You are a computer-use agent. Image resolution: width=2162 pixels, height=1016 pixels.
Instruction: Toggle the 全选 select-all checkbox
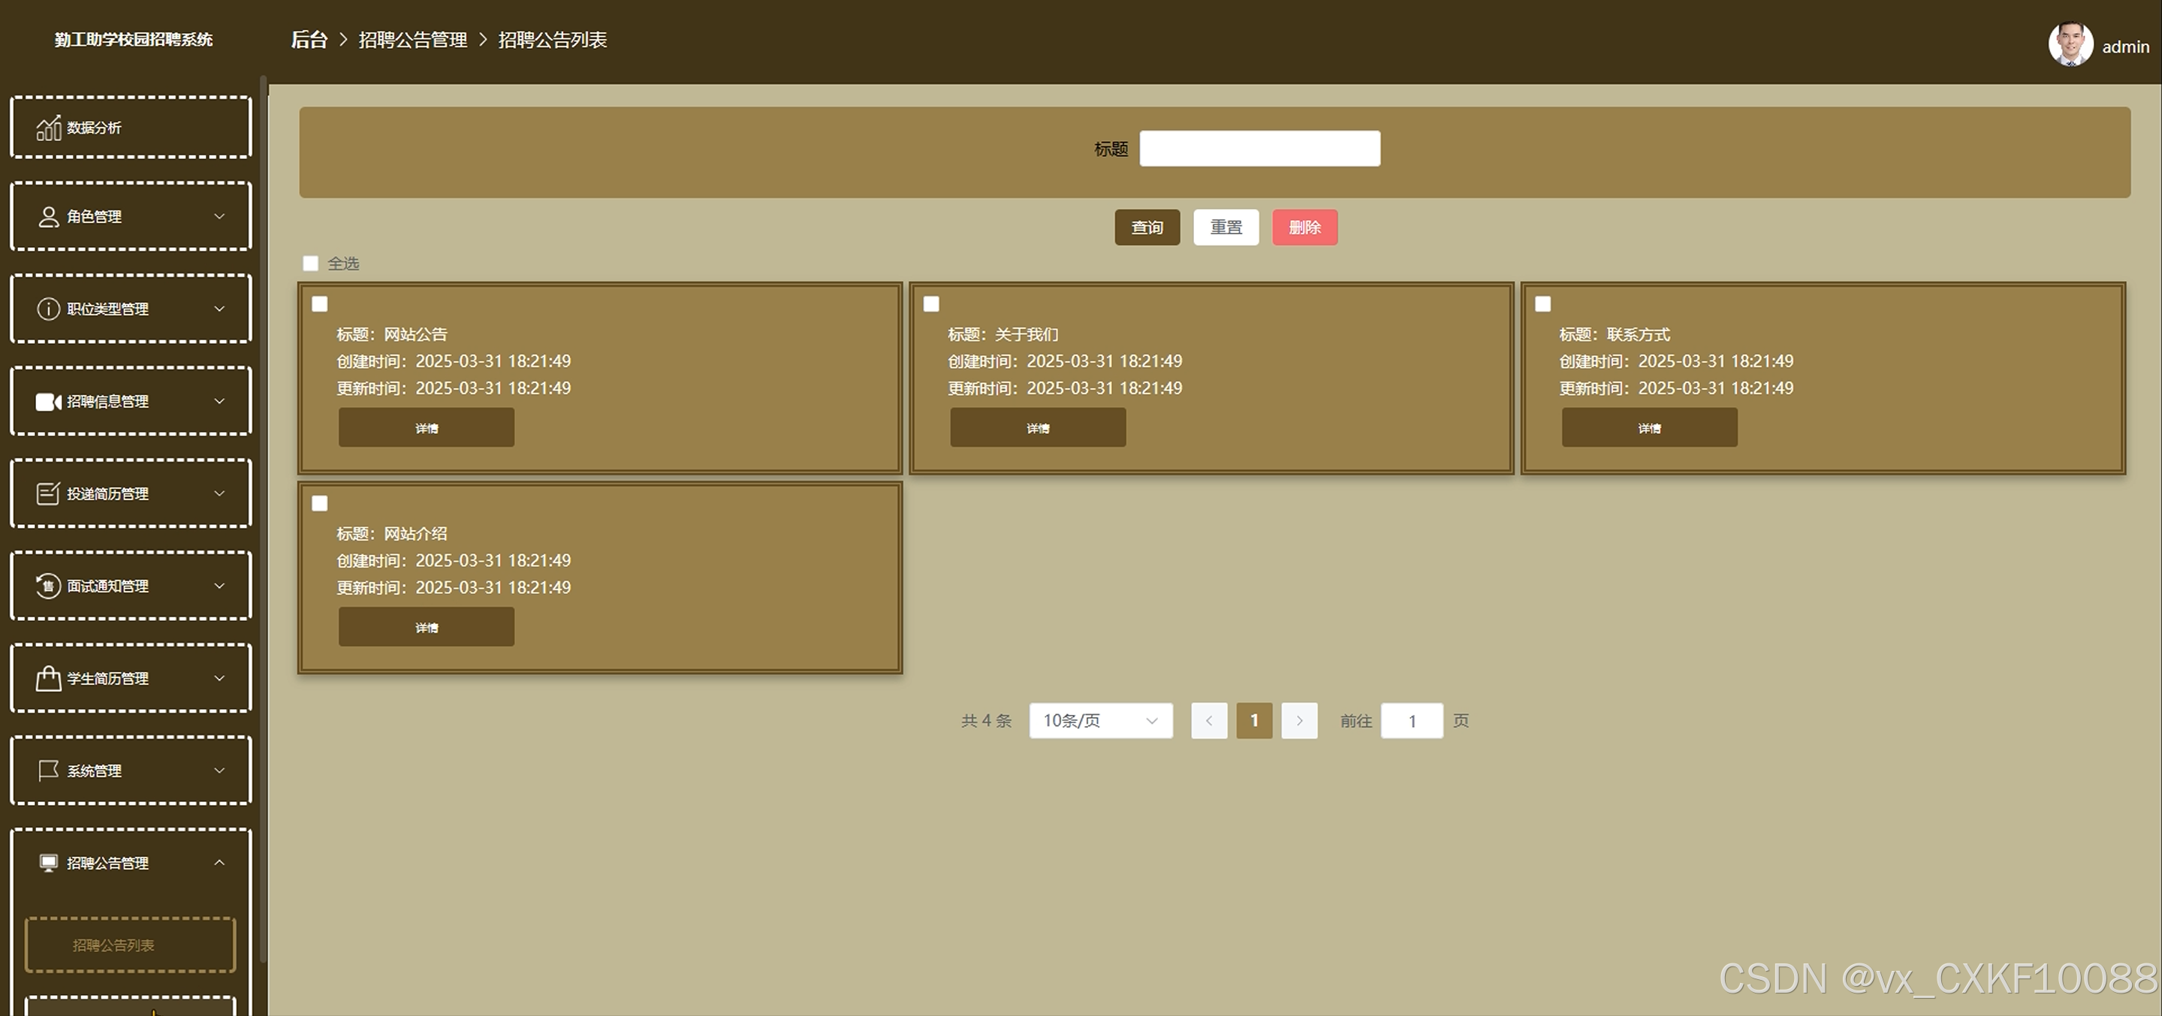311,264
